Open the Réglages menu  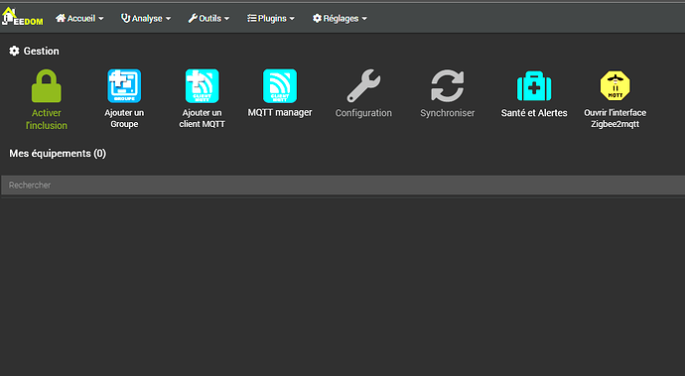(x=340, y=18)
